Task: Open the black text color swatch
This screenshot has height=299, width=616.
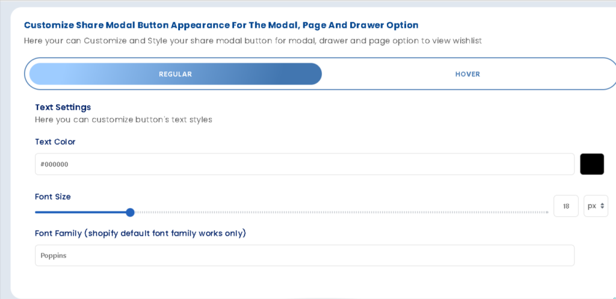Action: [591, 164]
